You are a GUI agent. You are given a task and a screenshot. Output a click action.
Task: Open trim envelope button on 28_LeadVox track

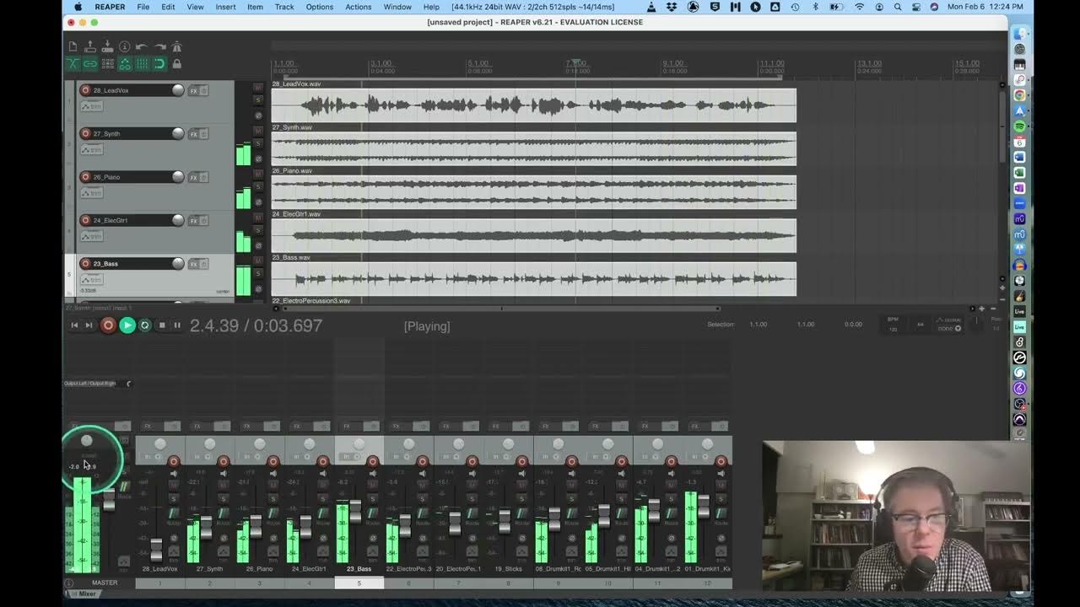click(92, 106)
